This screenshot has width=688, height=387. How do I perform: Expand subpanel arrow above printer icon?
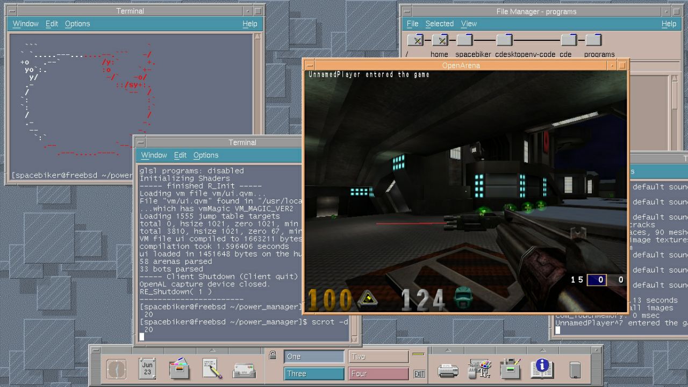click(448, 350)
